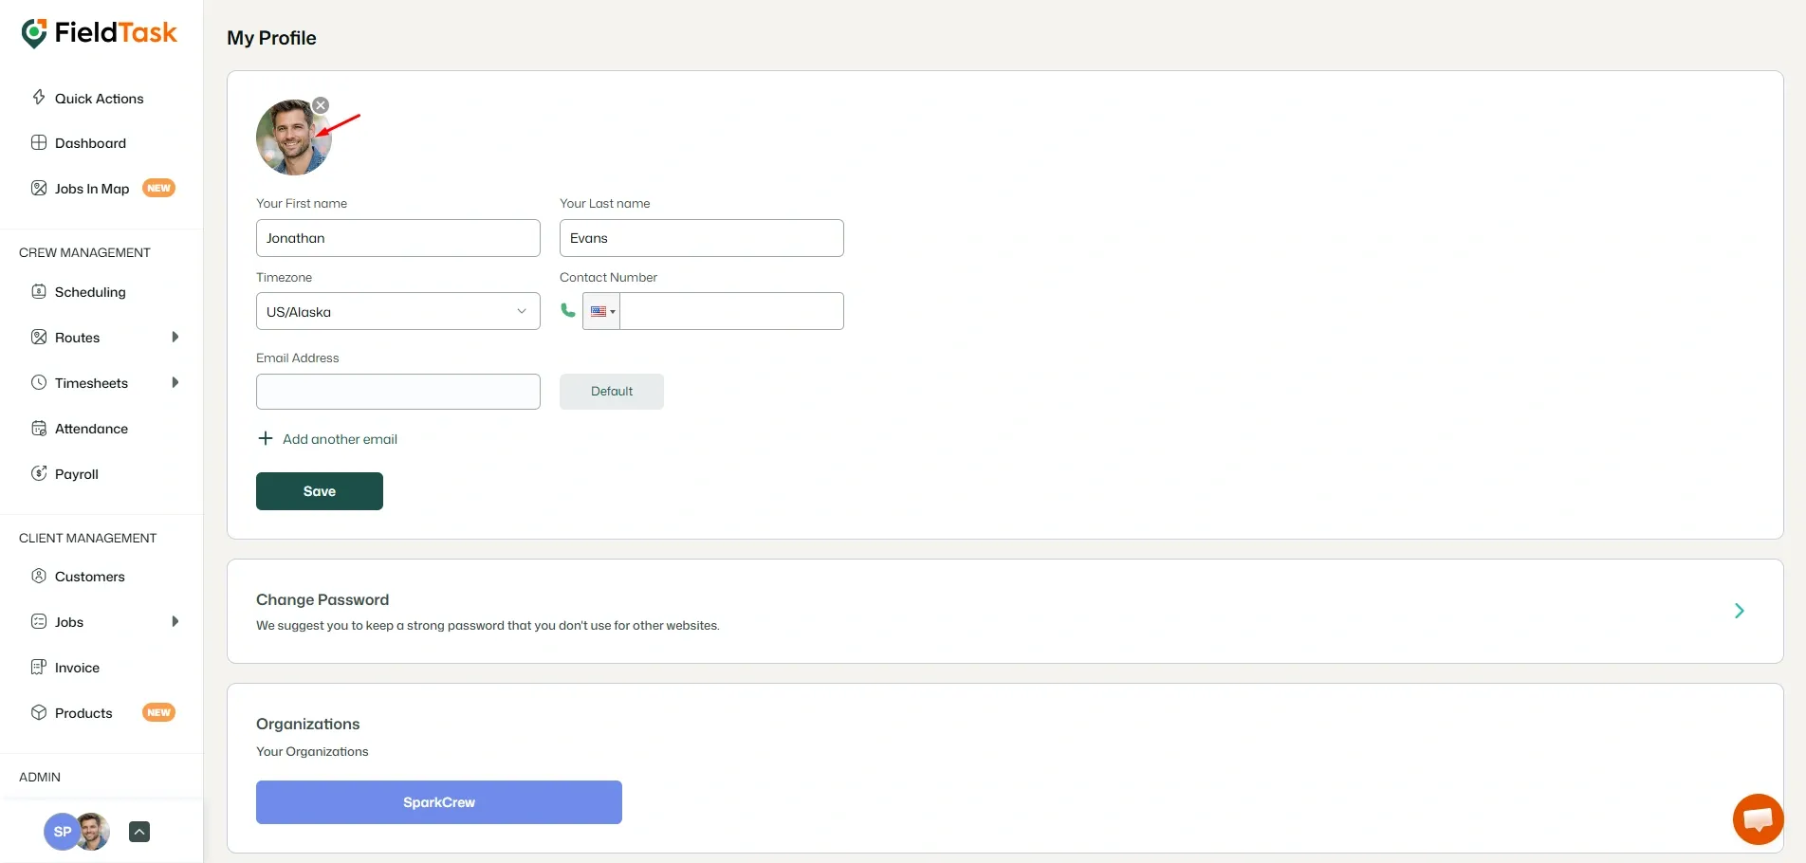Click the Save button
1806x863 pixels.
click(320, 491)
